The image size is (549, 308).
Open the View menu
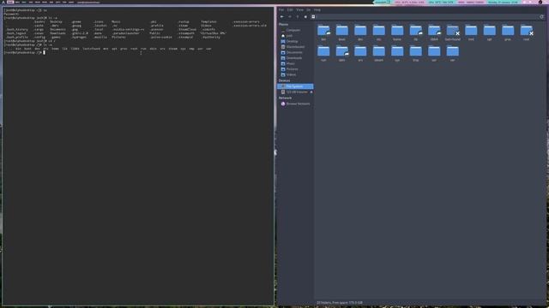(x=299, y=9)
